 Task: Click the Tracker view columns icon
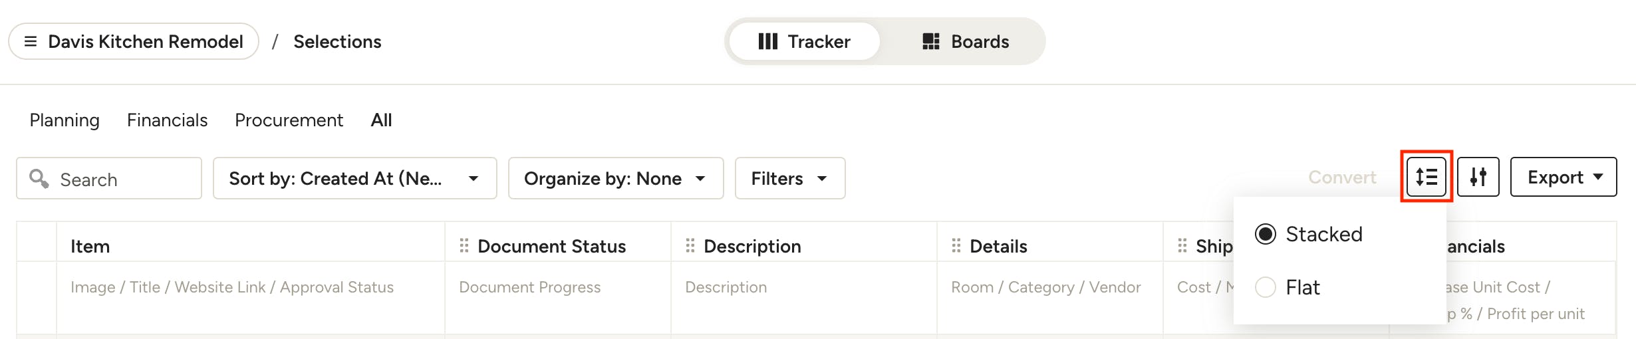coord(767,41)
